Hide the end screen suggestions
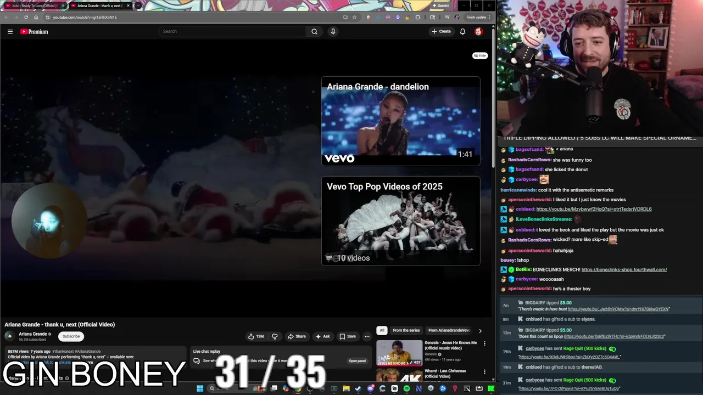Image resolution: width=703 pixels, height=395 pixels. pos(480,55)
